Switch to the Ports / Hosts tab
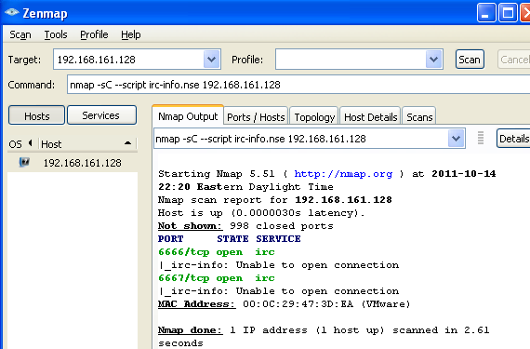Screen dimensions: 530x349 (256, 117)
